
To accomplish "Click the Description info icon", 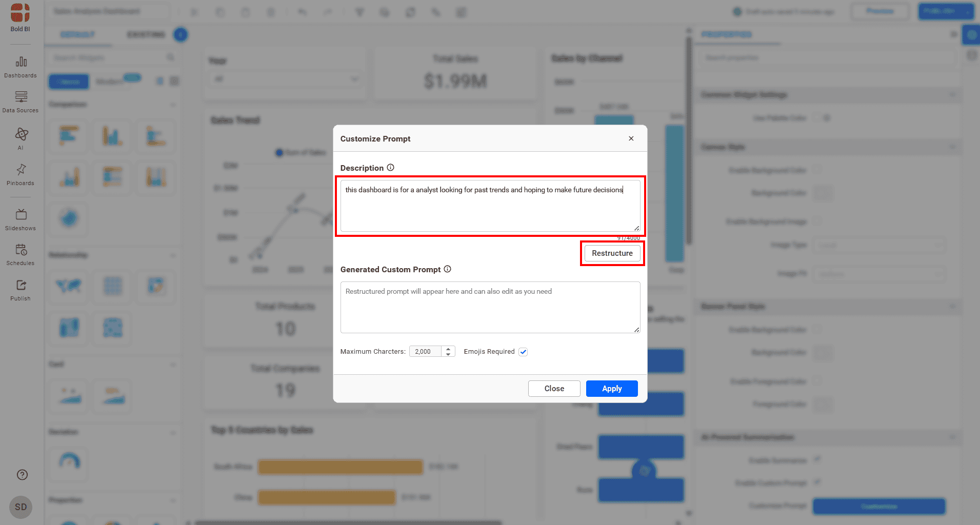I will (x=390, y=168).
